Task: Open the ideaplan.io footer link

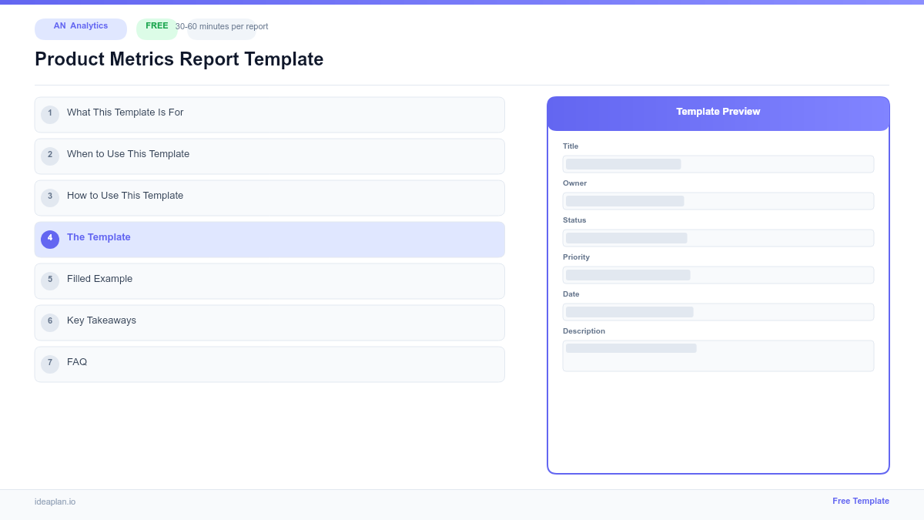Action: pyautogui.click(x=55, y=502)
